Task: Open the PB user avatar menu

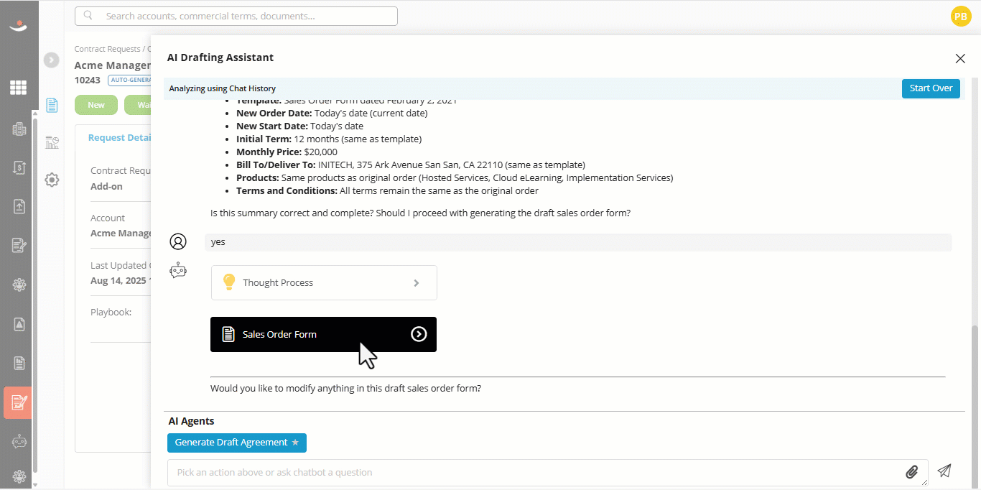Action: (960, 16)
